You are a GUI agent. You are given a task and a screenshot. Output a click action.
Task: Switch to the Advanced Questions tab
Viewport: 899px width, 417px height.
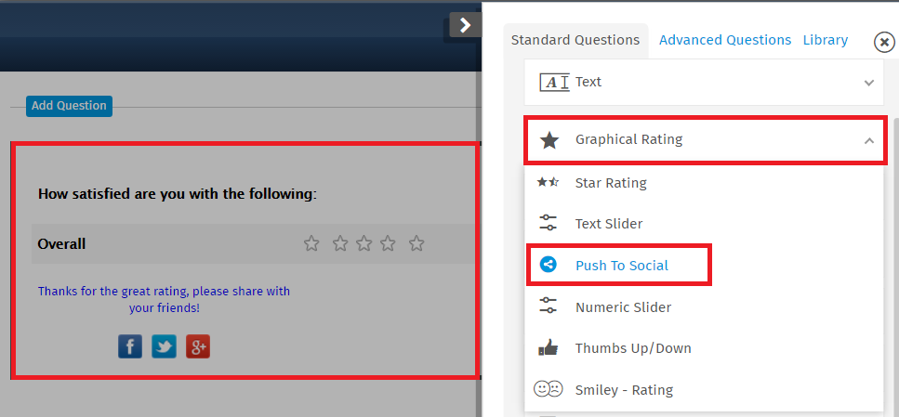725,40
